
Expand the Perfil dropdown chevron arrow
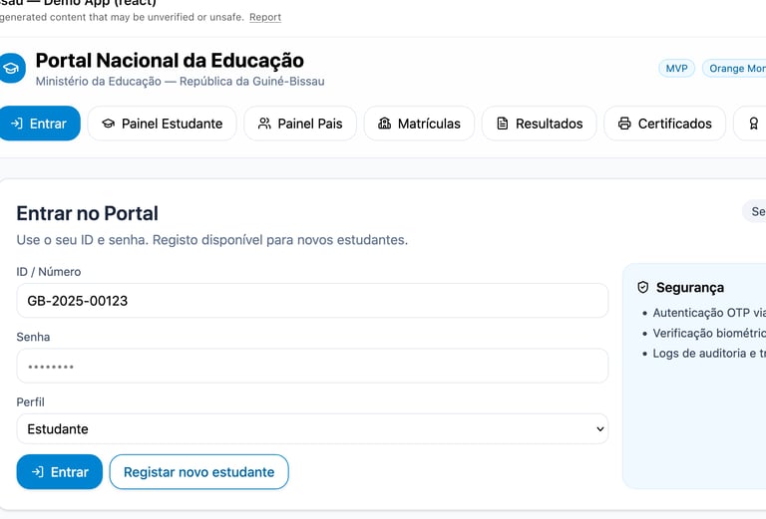click(599, 429)
